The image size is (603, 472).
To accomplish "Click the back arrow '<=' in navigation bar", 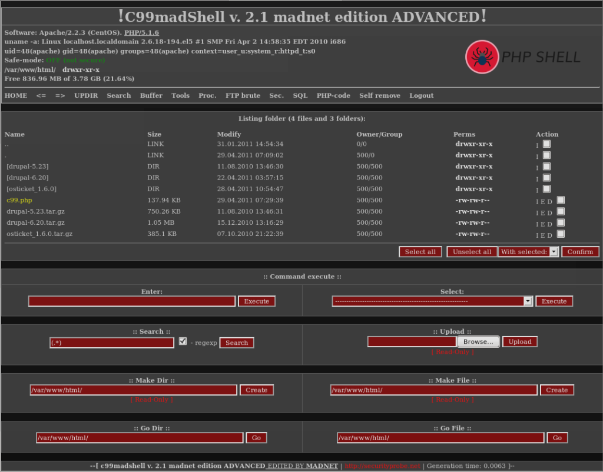I will (41, 95).
